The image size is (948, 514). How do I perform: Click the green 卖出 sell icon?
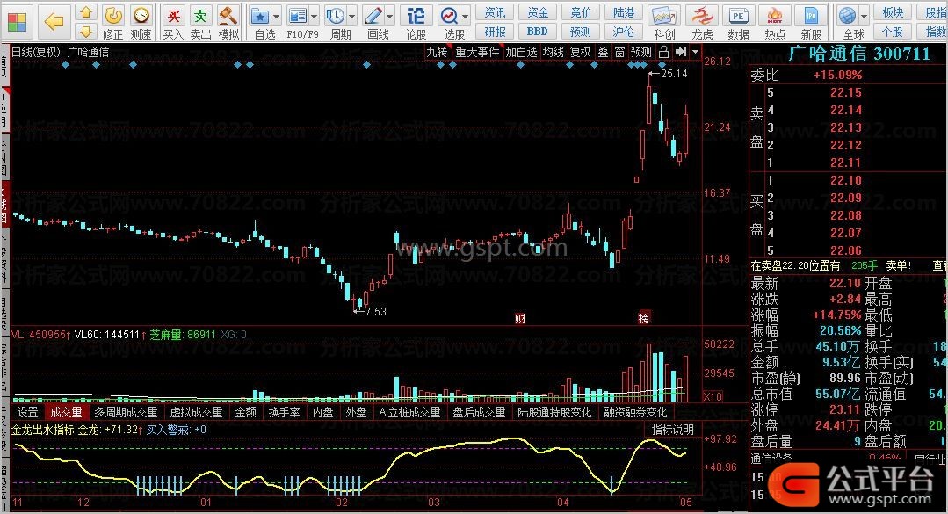coord(200,16)
